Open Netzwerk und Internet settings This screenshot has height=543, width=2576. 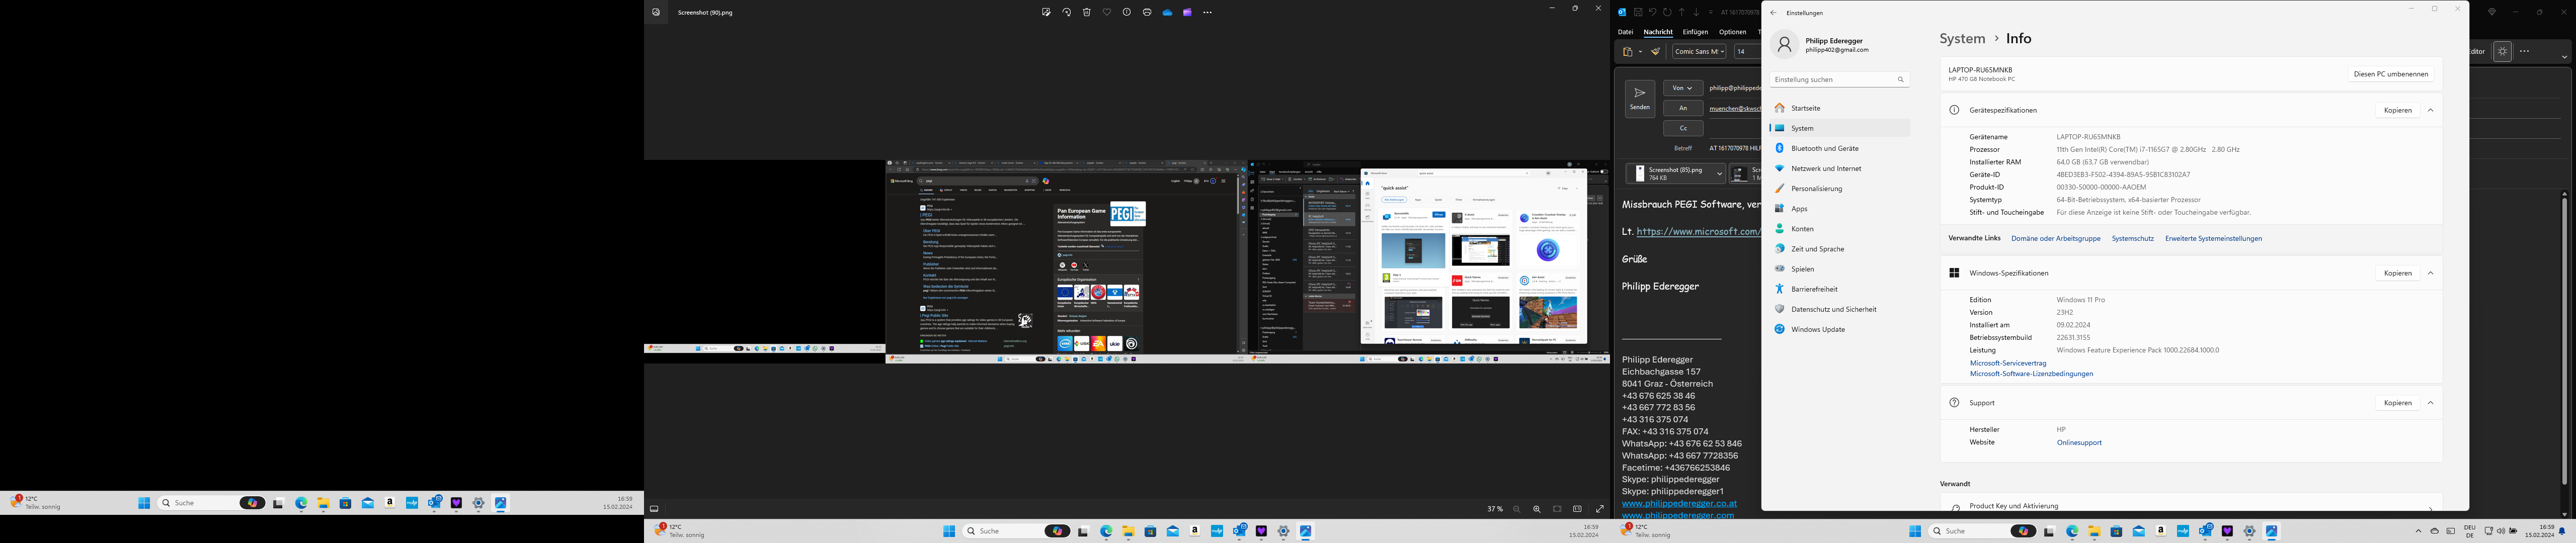coord(1839,168)
